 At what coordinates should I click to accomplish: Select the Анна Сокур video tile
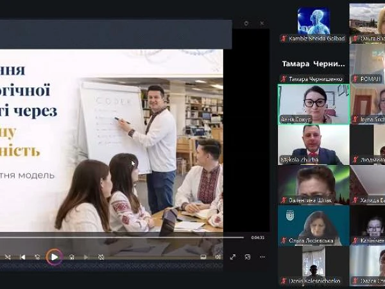coord(313,103)
